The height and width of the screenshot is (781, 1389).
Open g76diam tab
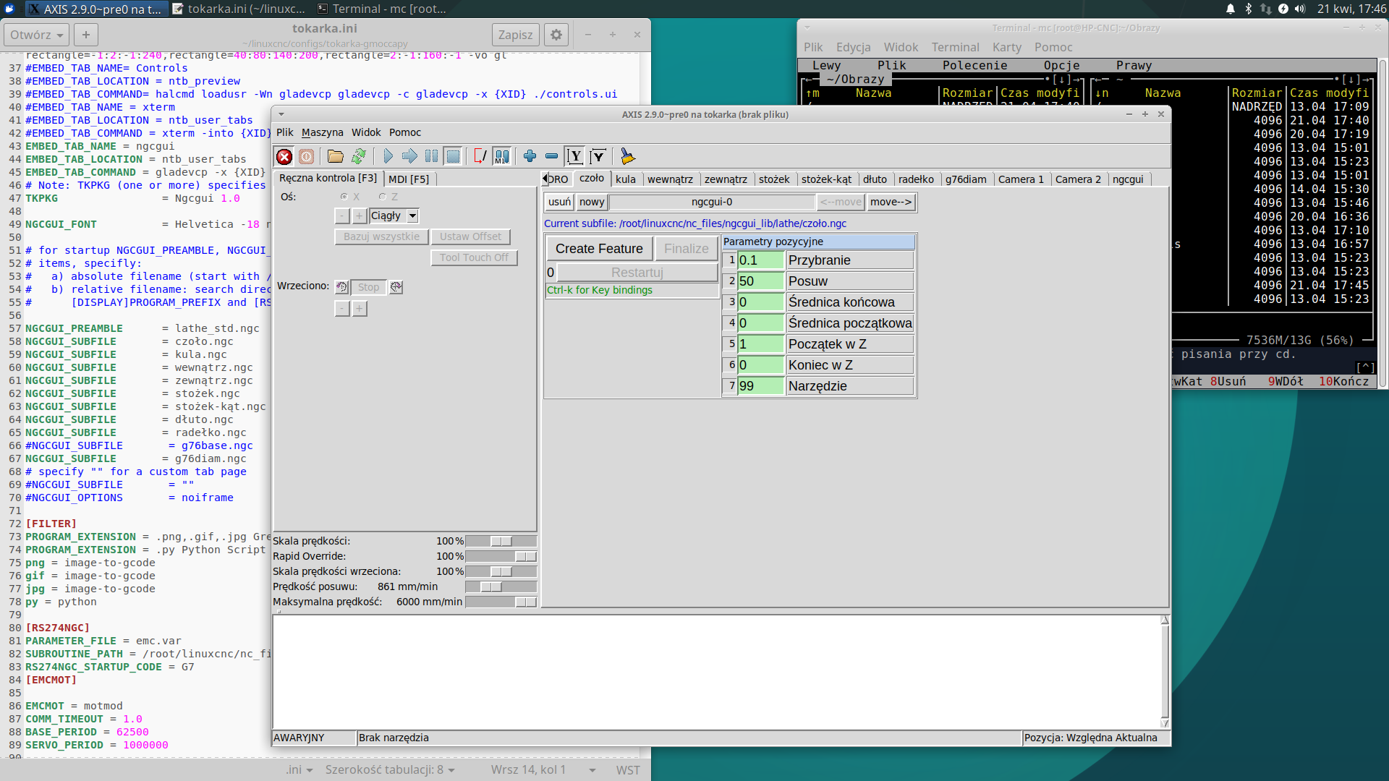[966, 179]
